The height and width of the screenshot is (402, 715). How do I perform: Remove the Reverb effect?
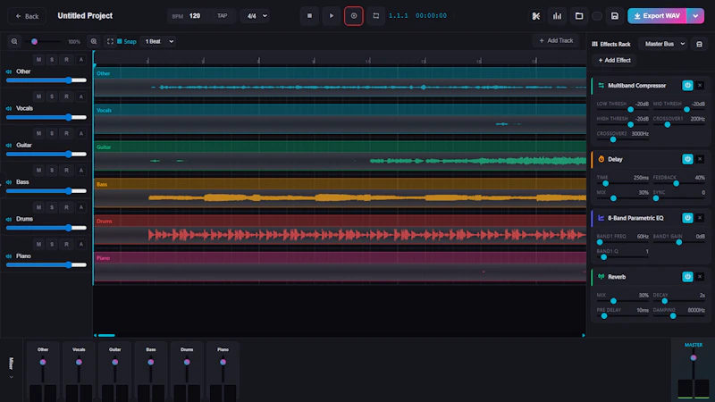(700, 277)
